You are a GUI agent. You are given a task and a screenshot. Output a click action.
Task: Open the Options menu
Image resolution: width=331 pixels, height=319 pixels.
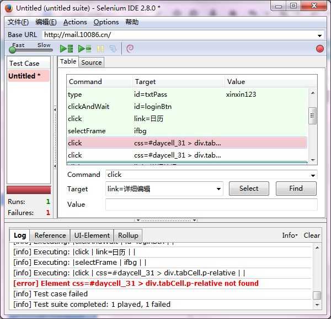click(106, 22)
